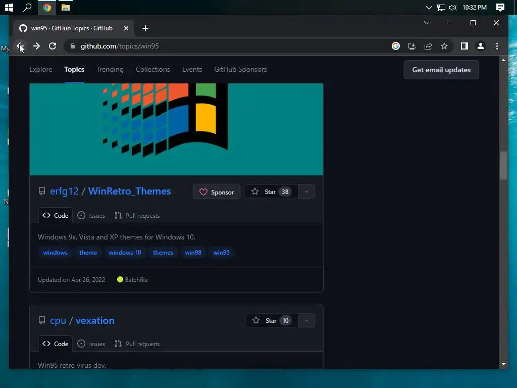The width and height of the screenshot is (517, 388).
Task: Open the Collections tab
Action: [152, 69]
